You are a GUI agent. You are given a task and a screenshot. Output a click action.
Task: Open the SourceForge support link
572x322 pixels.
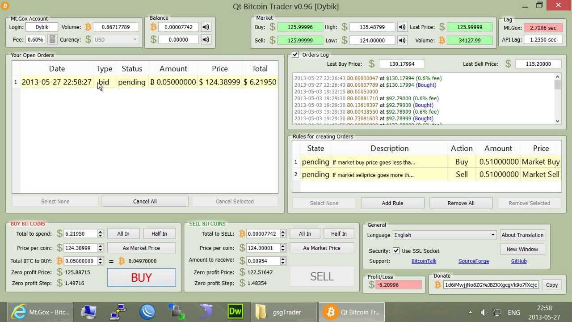[x=474, y=261]
